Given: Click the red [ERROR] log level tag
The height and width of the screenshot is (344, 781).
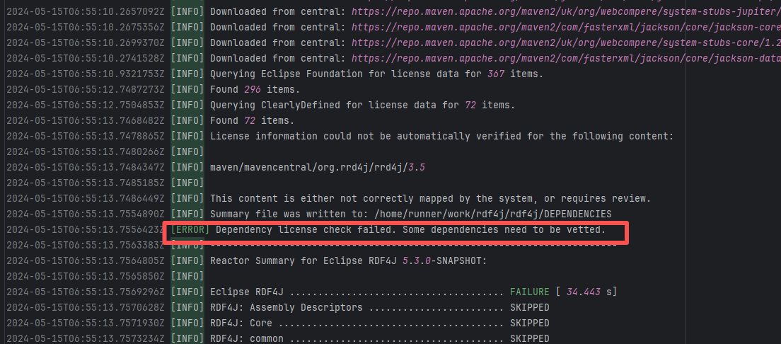Looking at the screenshot, I should coord(190,229).
